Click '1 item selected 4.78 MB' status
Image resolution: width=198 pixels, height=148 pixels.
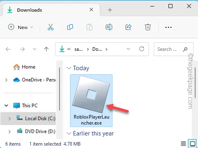coord(55,144)
